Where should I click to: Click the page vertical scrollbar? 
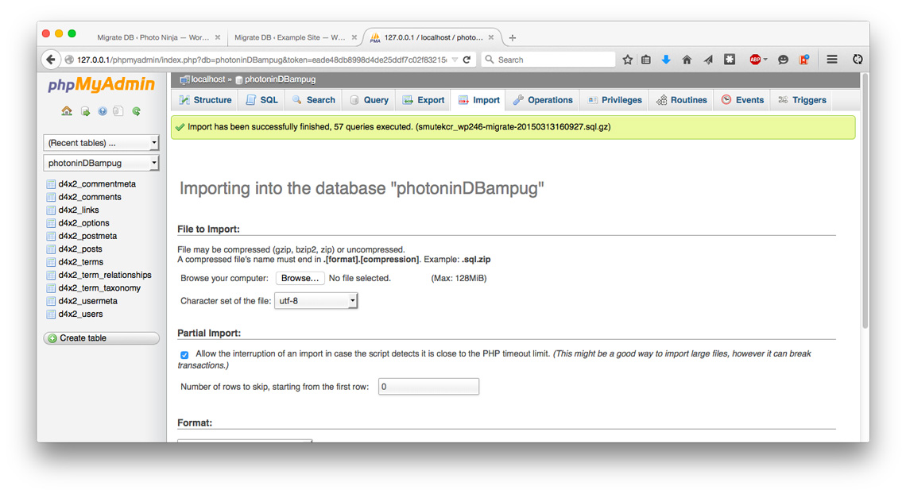pos(865,201)
